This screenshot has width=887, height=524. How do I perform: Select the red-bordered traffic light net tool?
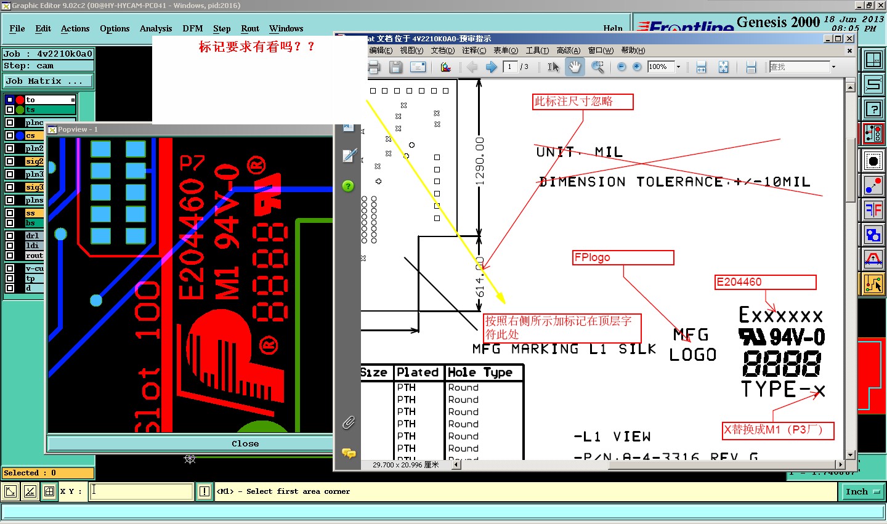click(x=873, y=134)
